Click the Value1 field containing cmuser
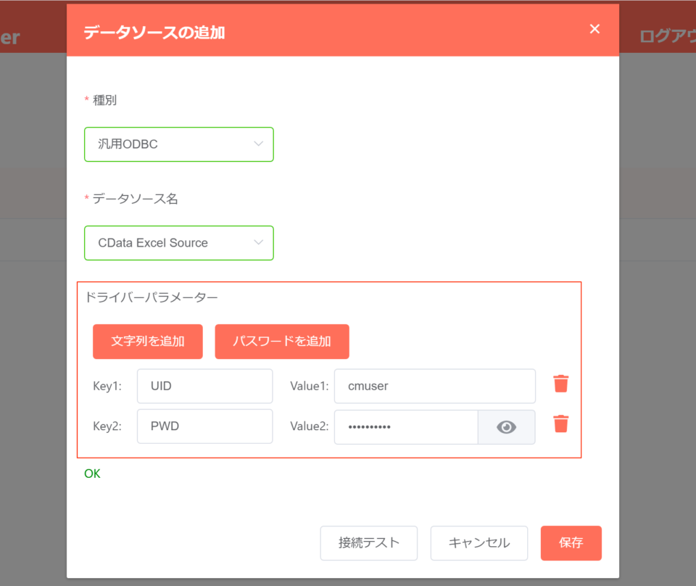The width and height of the screenshot is (696, 586). click(434, 386)
